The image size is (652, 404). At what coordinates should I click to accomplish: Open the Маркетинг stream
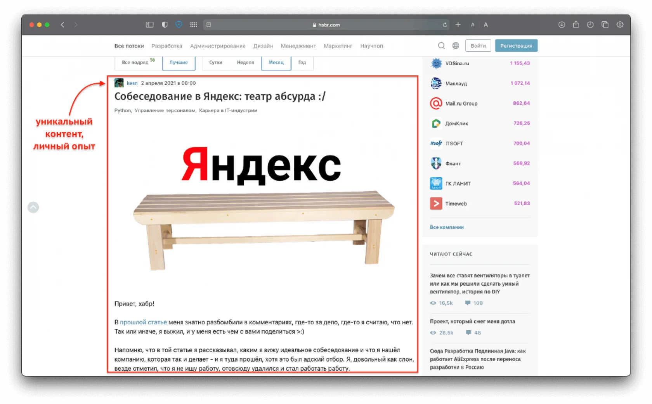(338, 46)
